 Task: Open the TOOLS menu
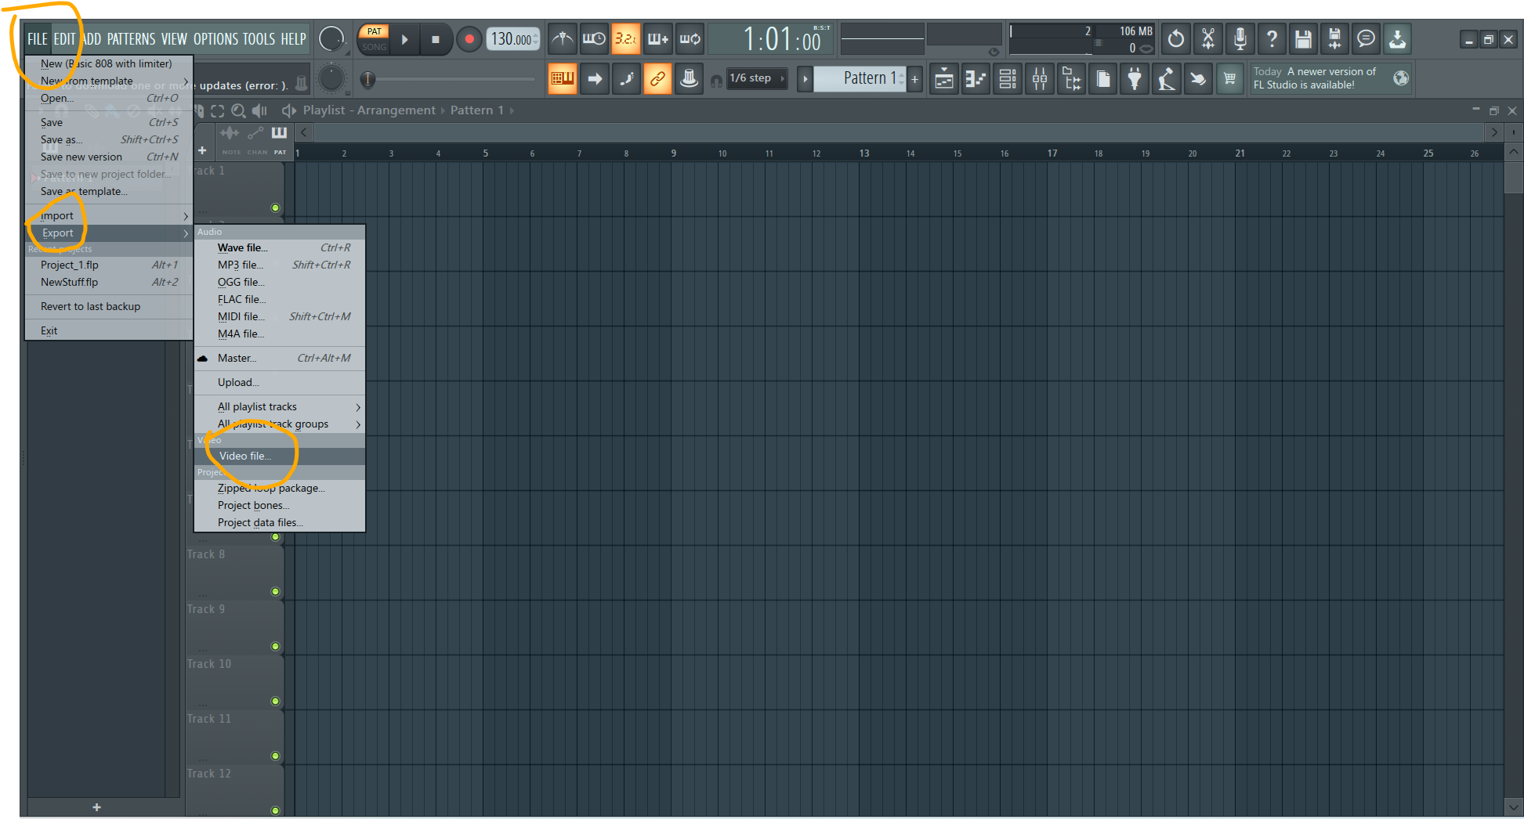tap(259, 39)
